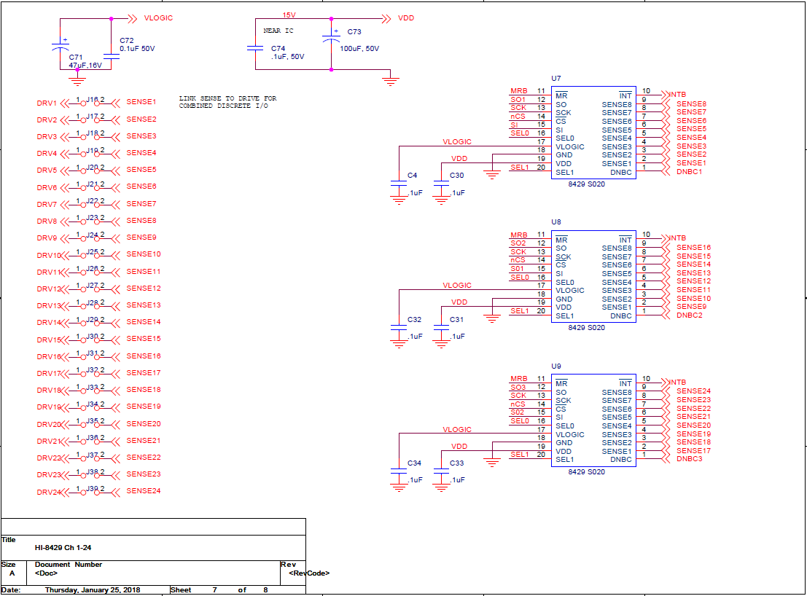Select the nCS net label on U8 pin 14
Screen dimensions: 807x596
pyautogui.click(x=518, y=260)
